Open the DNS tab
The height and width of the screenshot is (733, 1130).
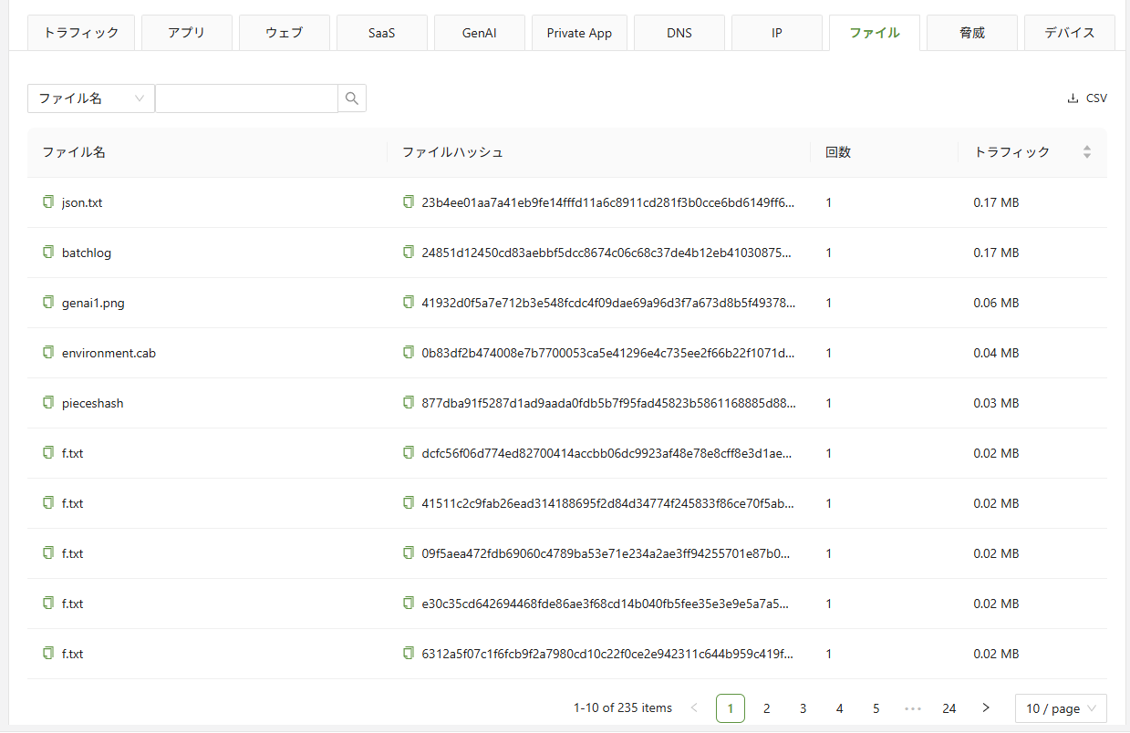coord(679,33)
